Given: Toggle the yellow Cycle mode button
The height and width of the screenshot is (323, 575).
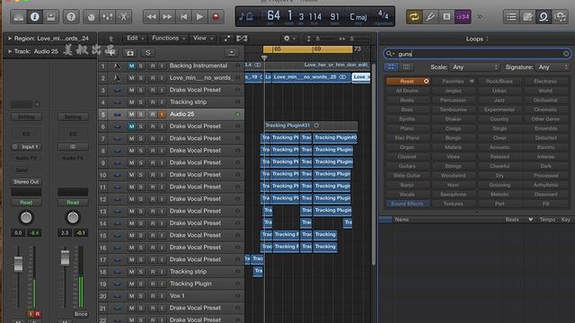Looking at the screenshot, I should (x=414, y=17).
